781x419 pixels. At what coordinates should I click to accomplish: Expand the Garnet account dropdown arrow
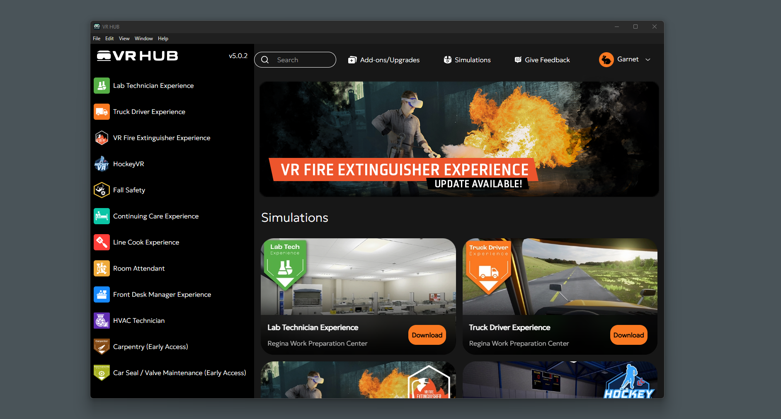[x=648, y=60]
